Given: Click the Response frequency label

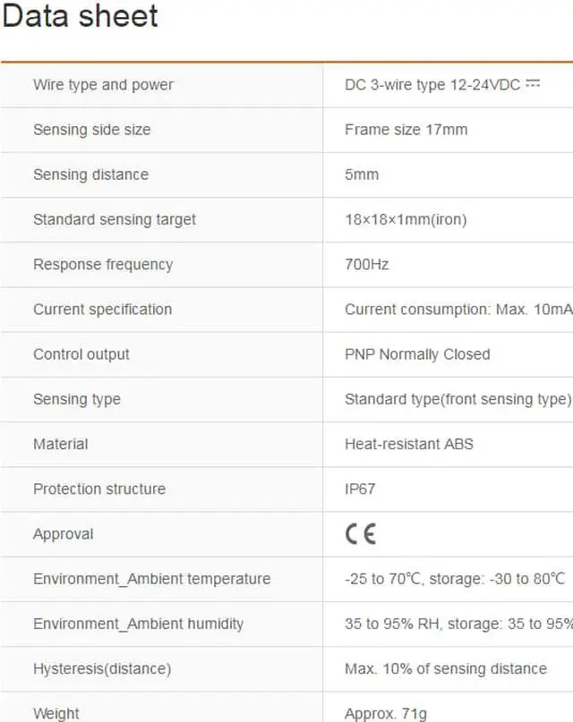Looking at the screenshot, I should [102, 265].
